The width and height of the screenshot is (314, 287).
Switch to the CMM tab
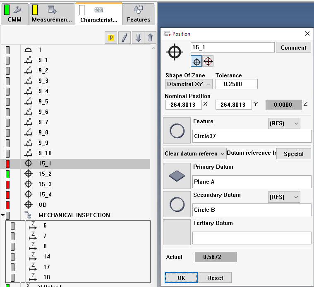point(14,14)
